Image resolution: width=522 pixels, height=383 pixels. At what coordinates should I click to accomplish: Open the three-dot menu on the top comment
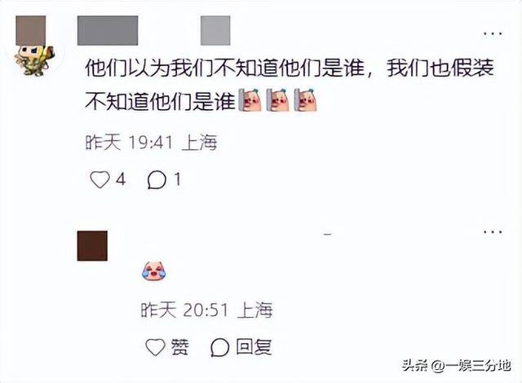(x=493, y=33)
